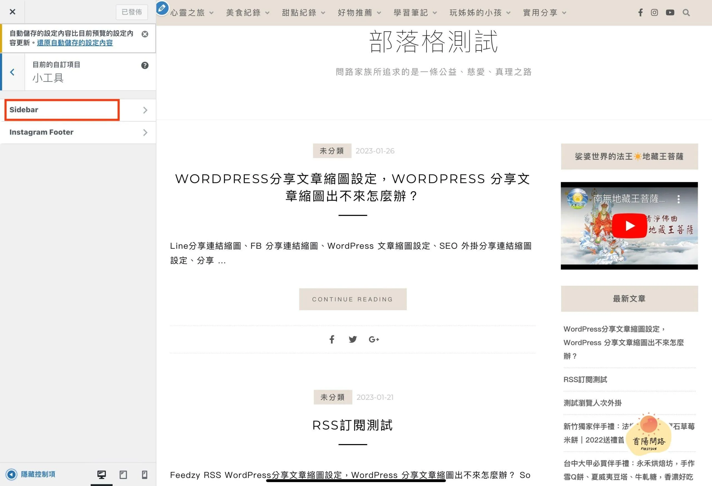Click the 還原自動儲存的設定內容 link
712x486 pixels.
pyautogui.click(x=75, y=43)
